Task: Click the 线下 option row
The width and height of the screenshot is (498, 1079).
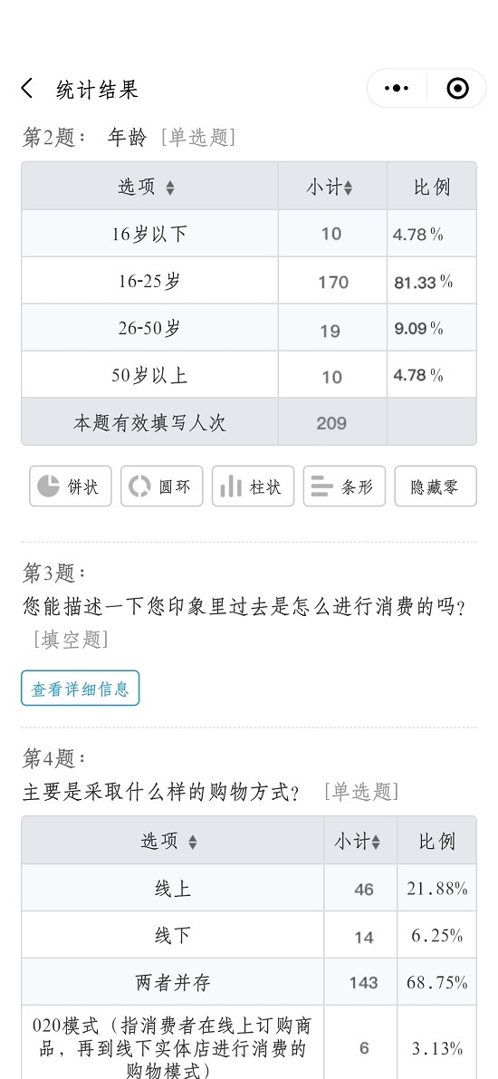Action: (249, 935)
